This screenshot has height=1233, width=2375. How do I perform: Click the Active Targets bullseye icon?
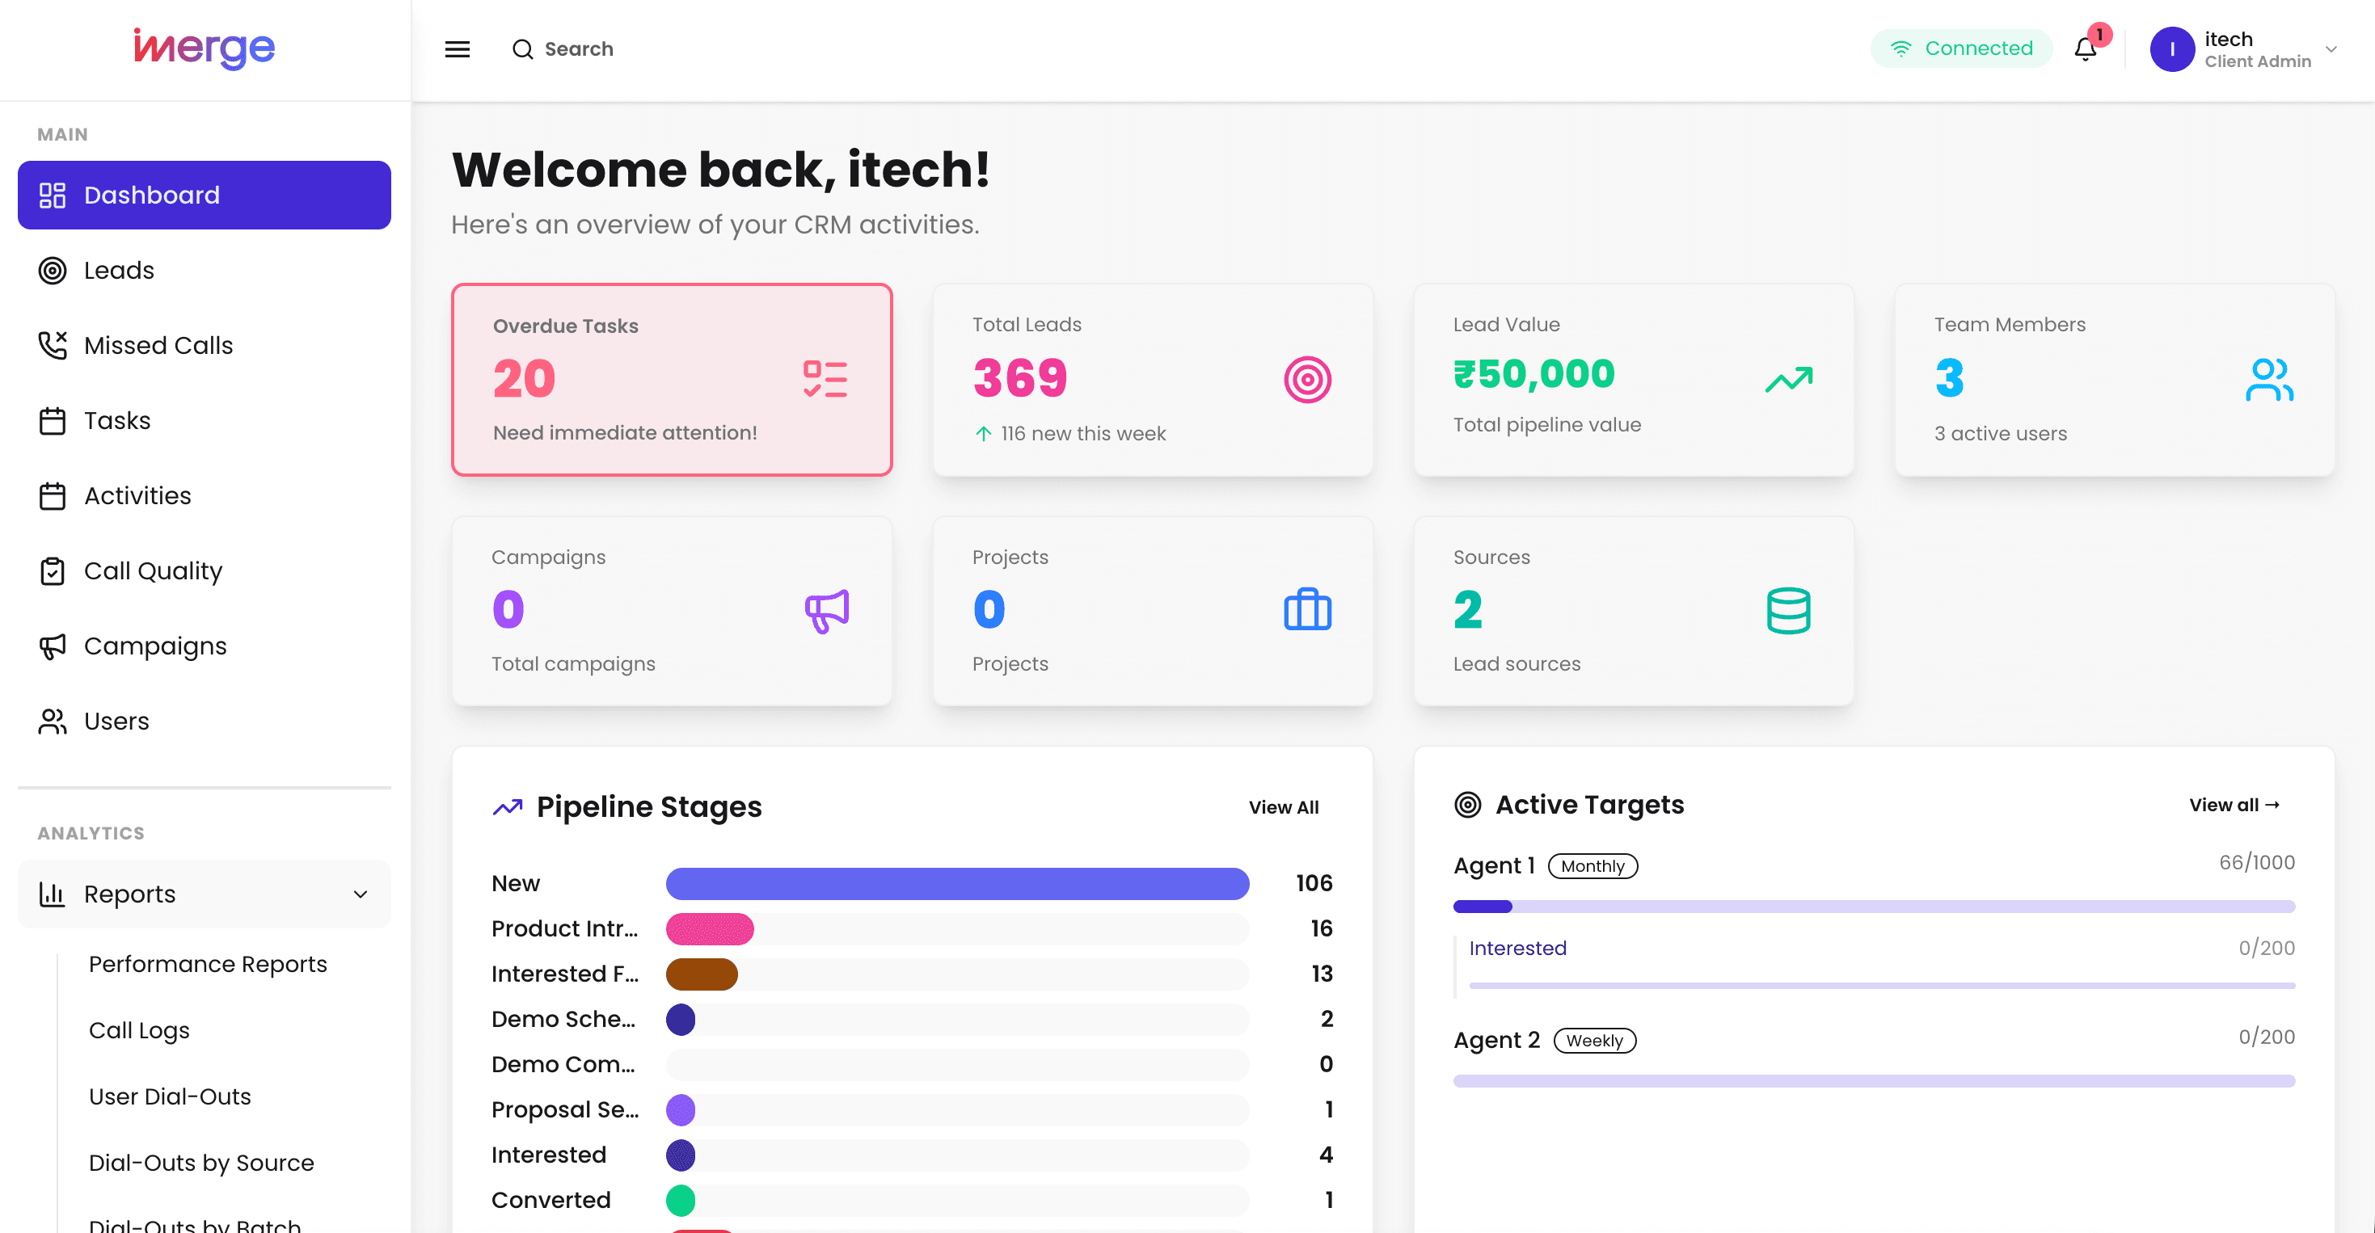1468,805
